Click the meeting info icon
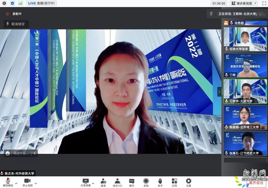 click(x=4, y=3)
